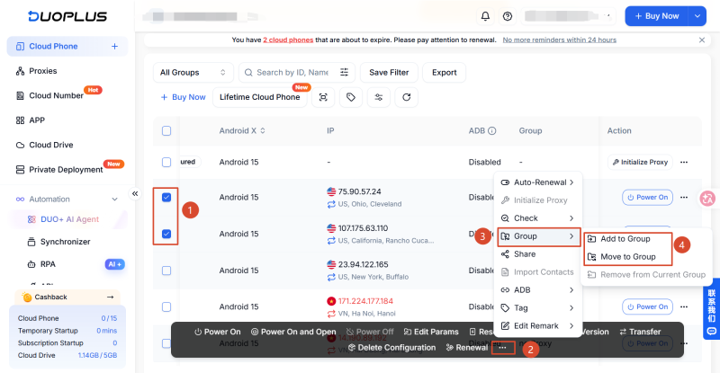Click the Cashback arrow
Screen dimensions: 720x373
(x=110, y=298)
